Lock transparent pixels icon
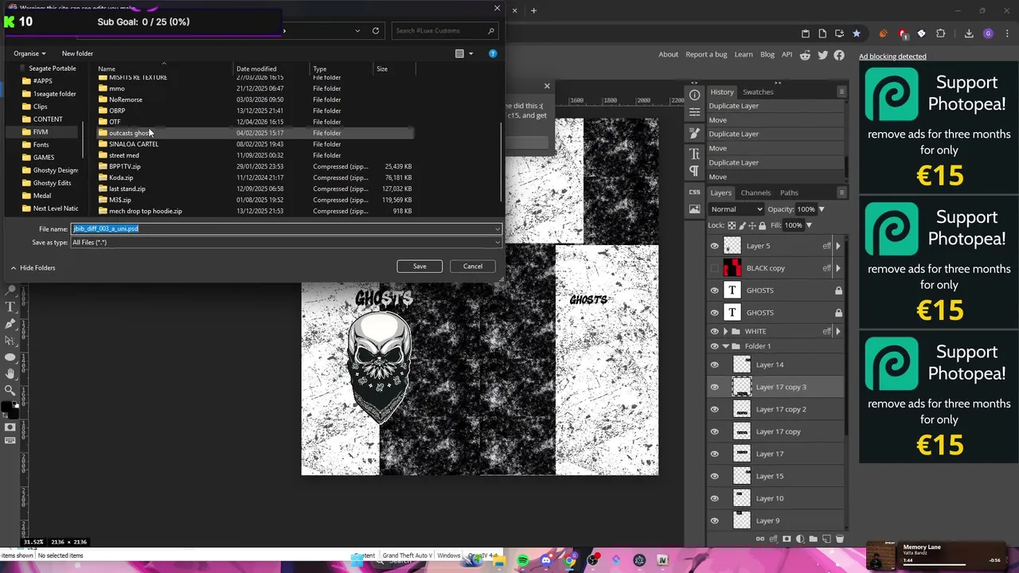 click(x=730, y=225)
